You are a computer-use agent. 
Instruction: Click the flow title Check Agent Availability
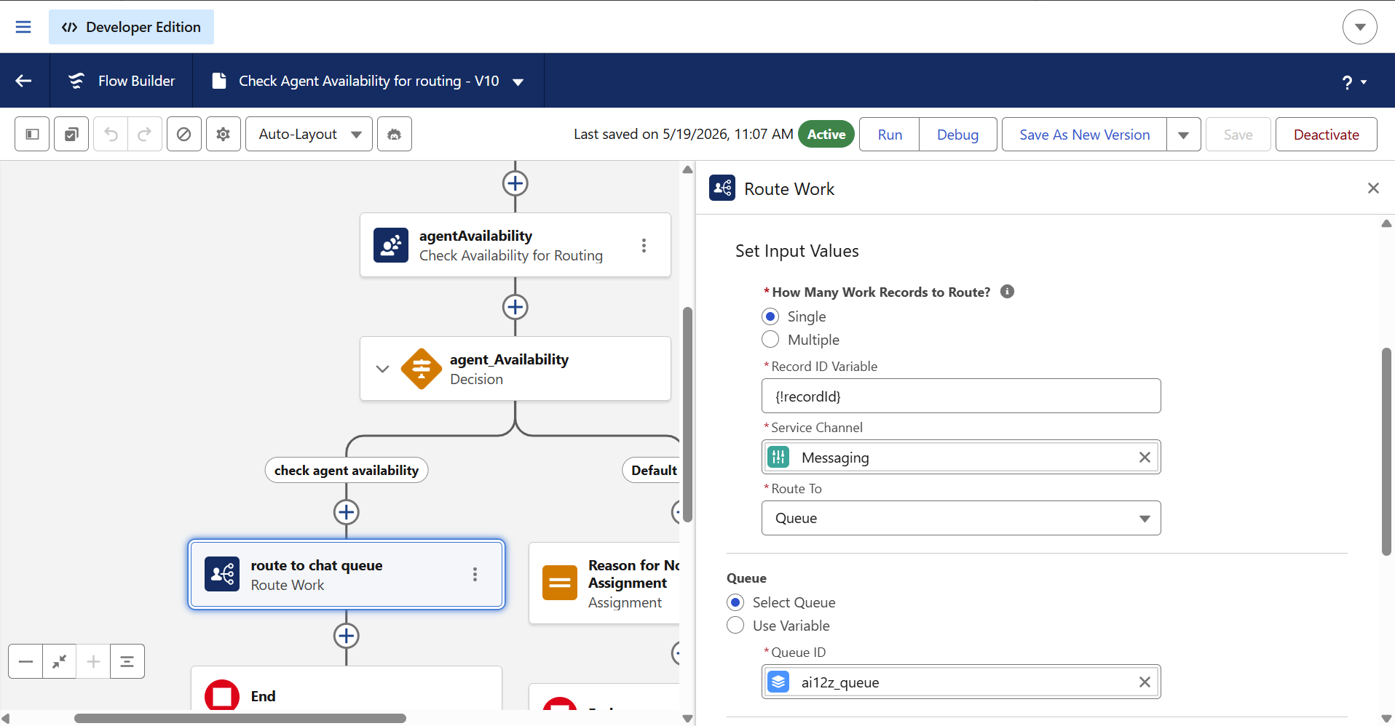pyautogui.click(x=369, y=81)
